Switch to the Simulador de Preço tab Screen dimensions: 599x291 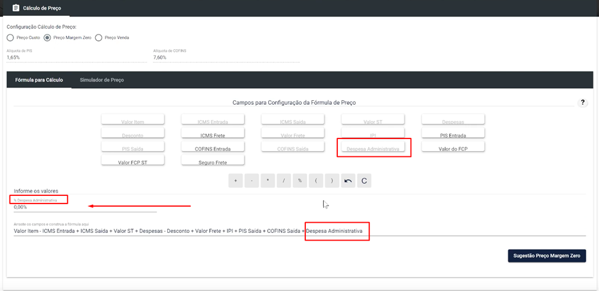pos(102,80)
